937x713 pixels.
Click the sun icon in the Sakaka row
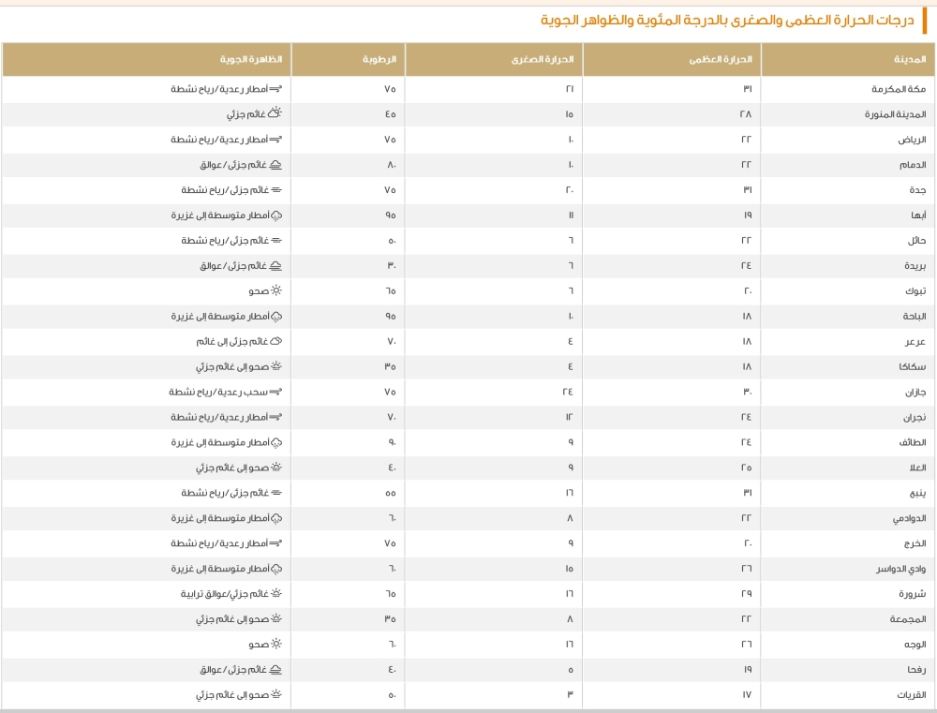click(276, 367)
